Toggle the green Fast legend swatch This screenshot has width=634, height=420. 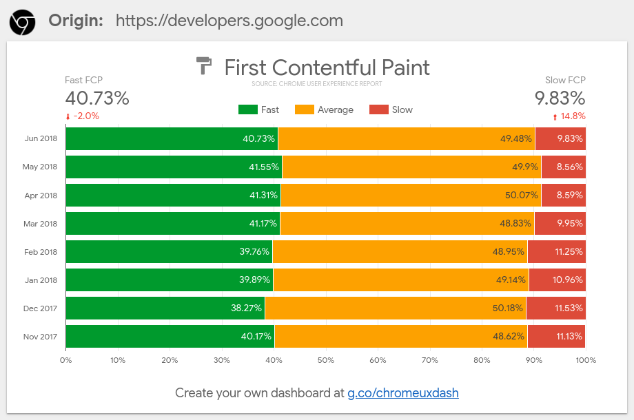(247, 109)
